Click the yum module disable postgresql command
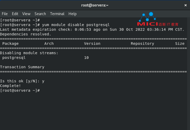The width and height of the screenshot is (190, 130). (x=76, y=25)
